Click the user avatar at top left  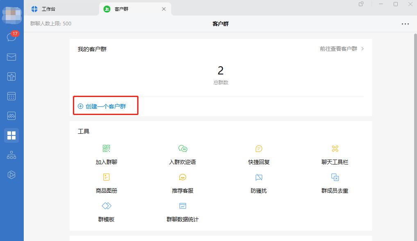pyautogui.click(x=11, y=15)
